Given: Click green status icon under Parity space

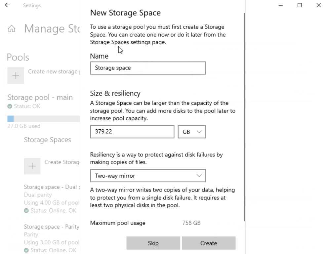Looking at the screenshot, I should tap(26, 250).
